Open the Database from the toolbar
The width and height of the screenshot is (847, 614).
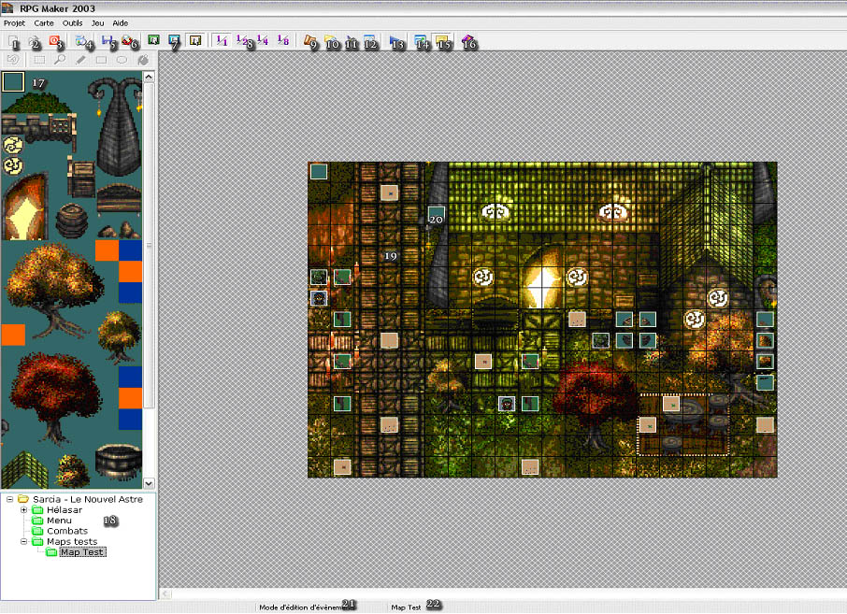[x=308, y=41]
